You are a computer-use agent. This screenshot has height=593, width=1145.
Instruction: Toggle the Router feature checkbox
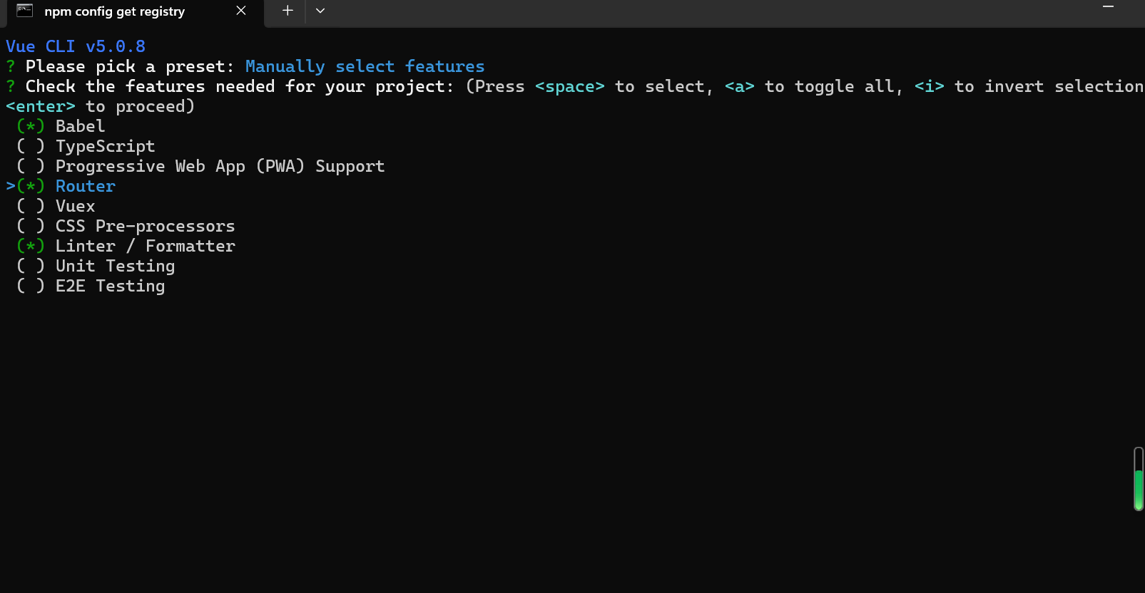[x=31, y=186]
